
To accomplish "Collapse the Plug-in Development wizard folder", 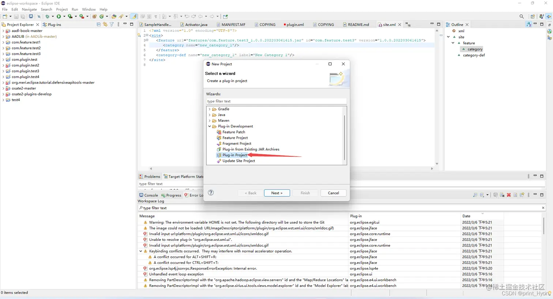I will click(x=210, y=126).
